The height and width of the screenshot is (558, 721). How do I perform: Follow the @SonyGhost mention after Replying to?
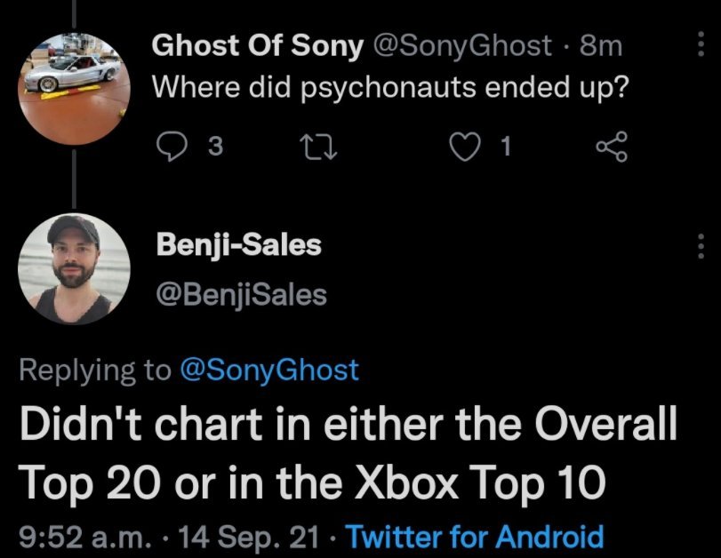[x=269, y=369]
